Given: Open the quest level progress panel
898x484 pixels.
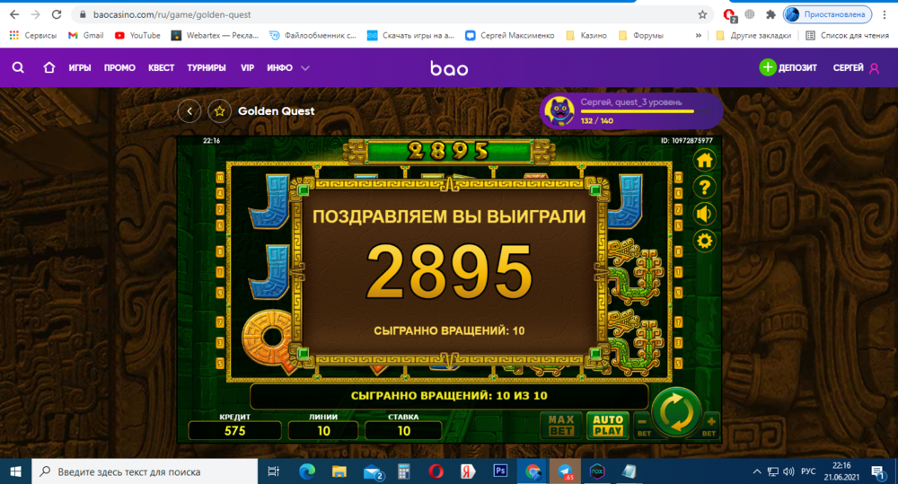Looking at the screenshot, I should 631,111.
